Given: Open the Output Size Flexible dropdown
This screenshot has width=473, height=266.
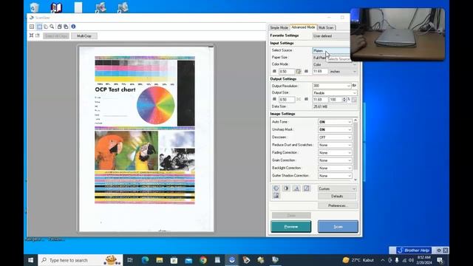Looking at the screenshot, I should point(335,93).
